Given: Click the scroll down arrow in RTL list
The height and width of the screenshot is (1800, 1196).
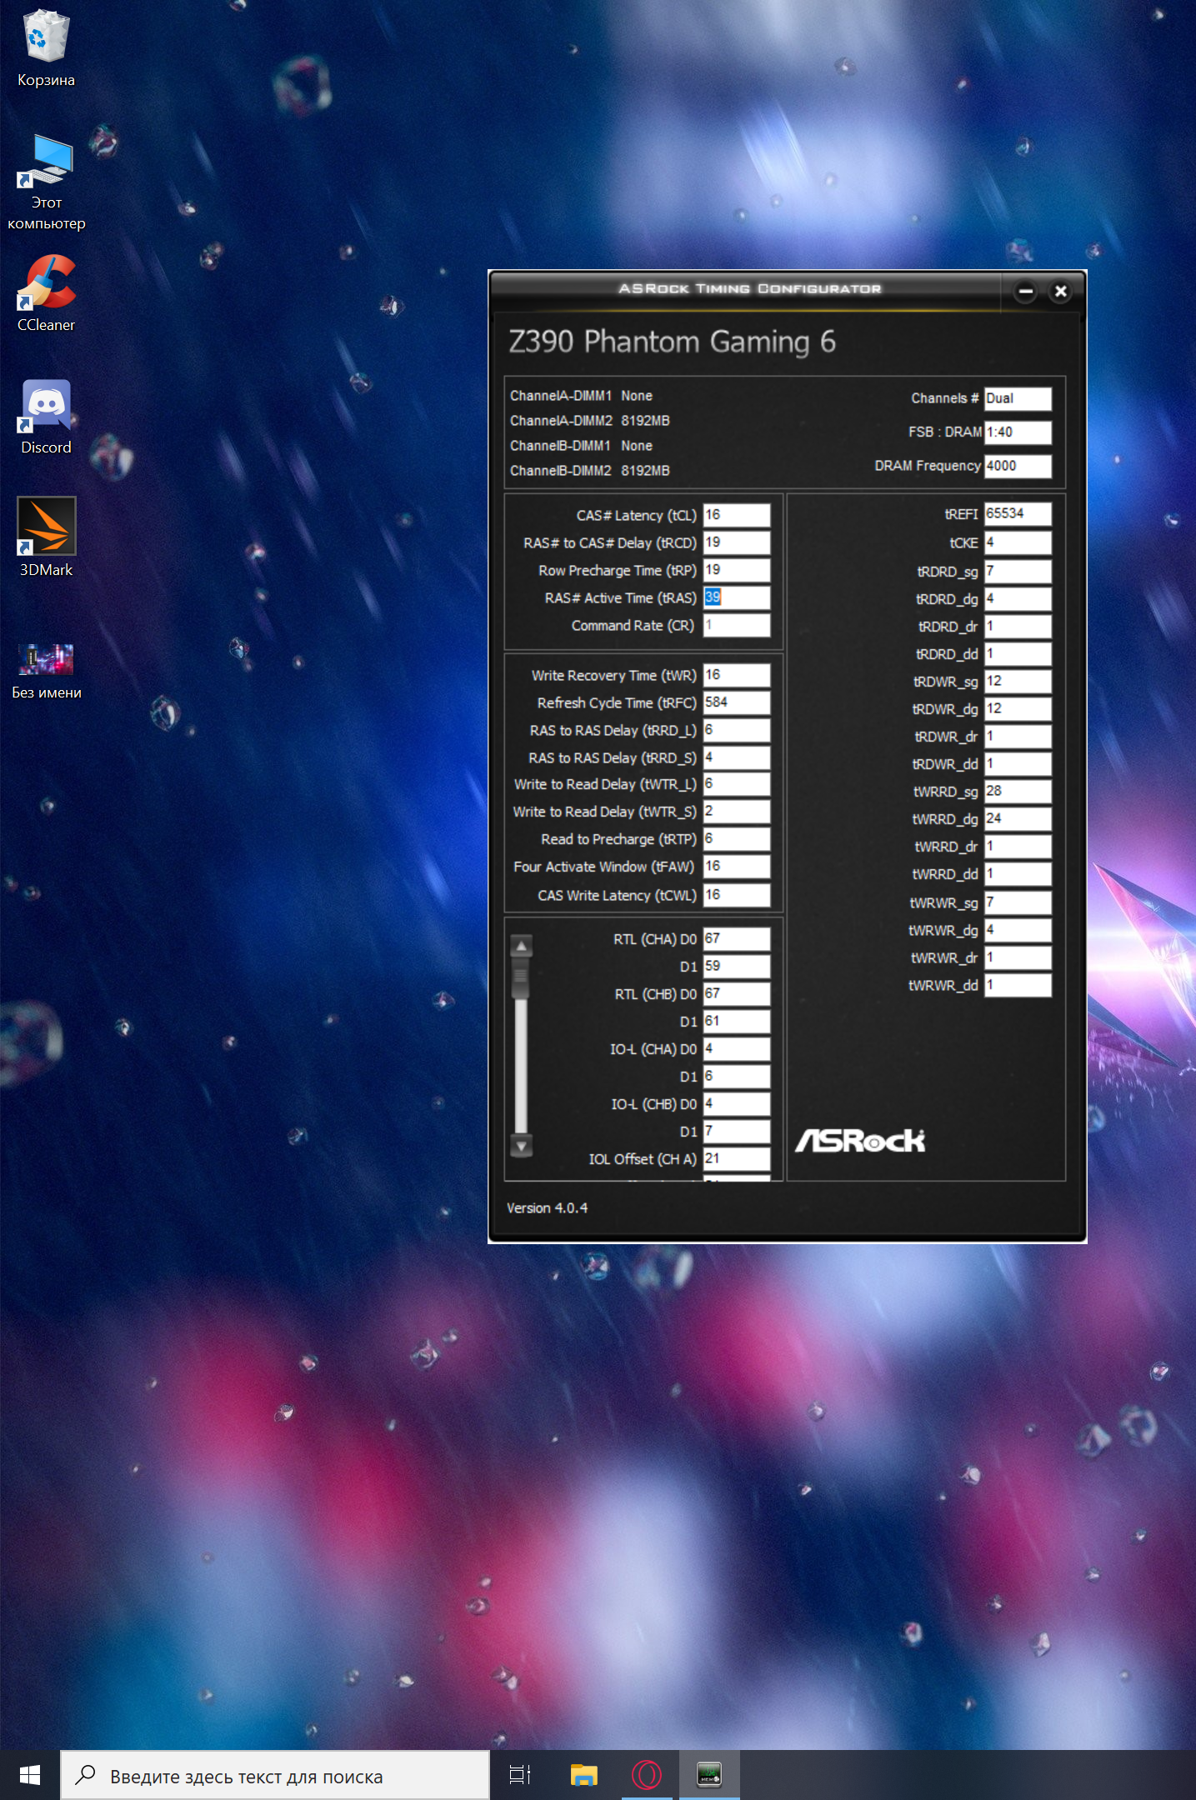Looking at the screenshot, I should click(521, 1147).
